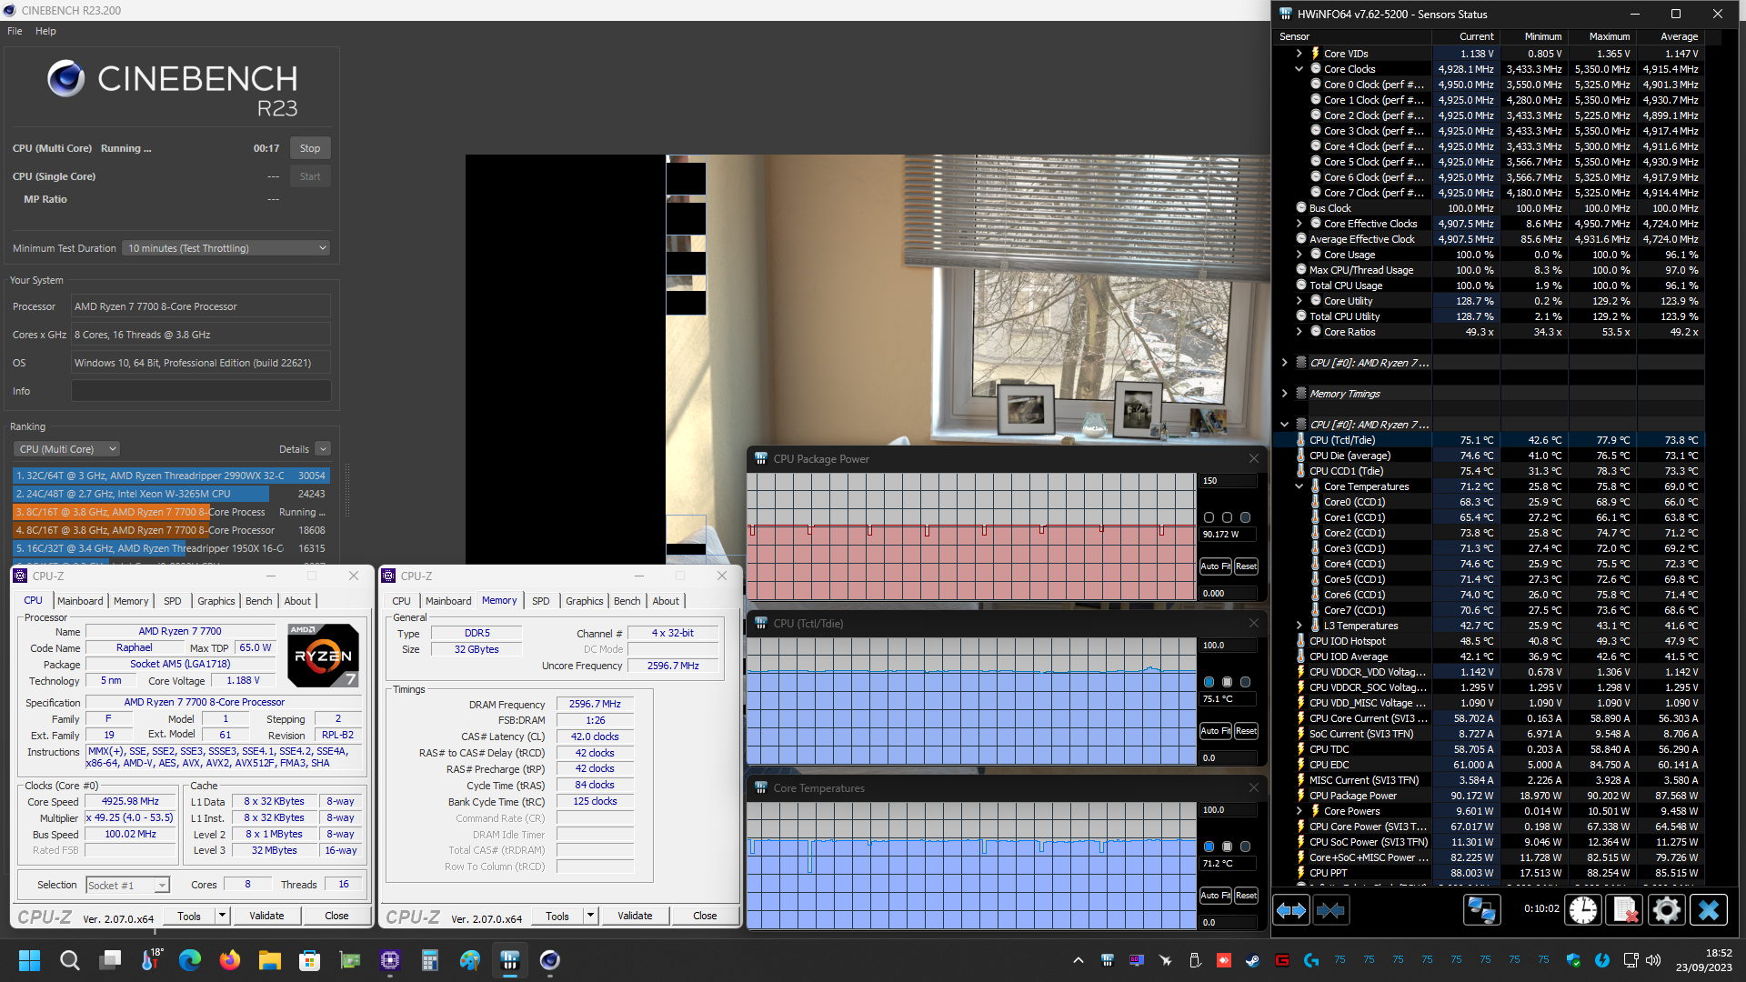Show hidden tray icons chevron
1746x982 pixels.
pos(1078,960)
